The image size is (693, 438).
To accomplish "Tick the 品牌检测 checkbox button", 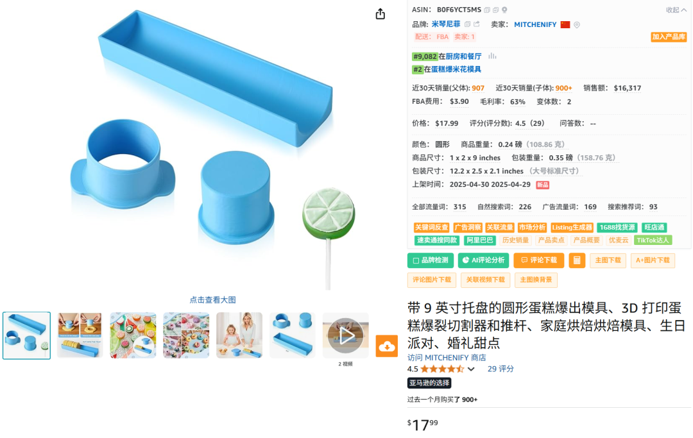I will [x=431, y=260].
